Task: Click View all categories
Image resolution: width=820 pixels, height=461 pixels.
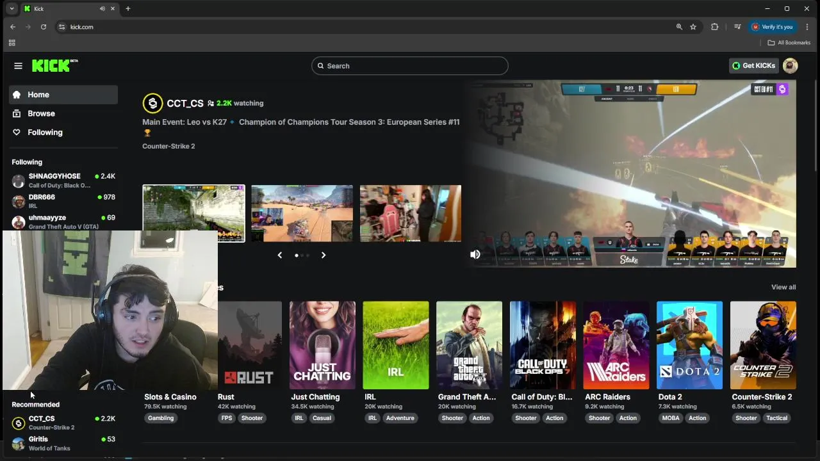Action: [x=783, y=287]
